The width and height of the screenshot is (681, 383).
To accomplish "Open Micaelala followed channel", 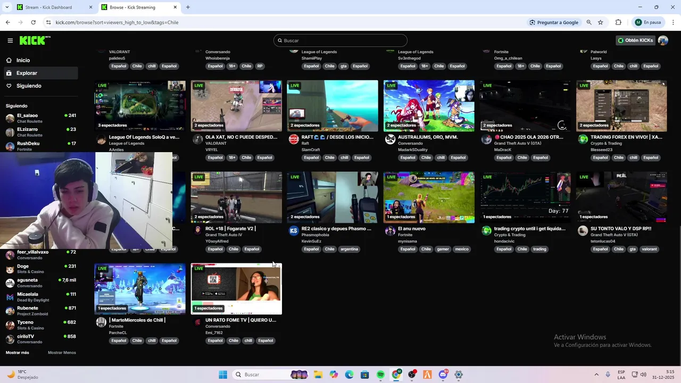I will click(x=40, y=297).
